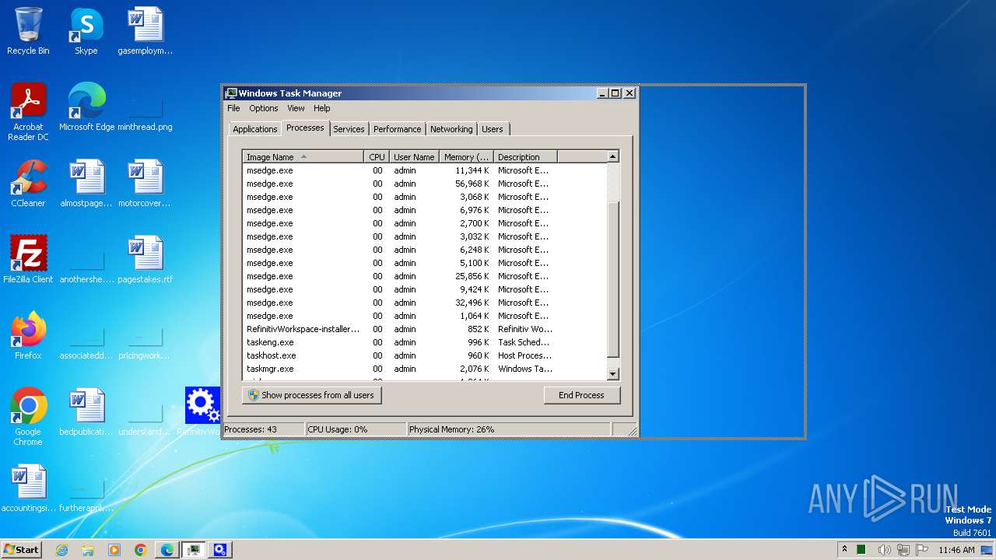Click the taskbar clock showing 11:46 AM

pos(956,550)
